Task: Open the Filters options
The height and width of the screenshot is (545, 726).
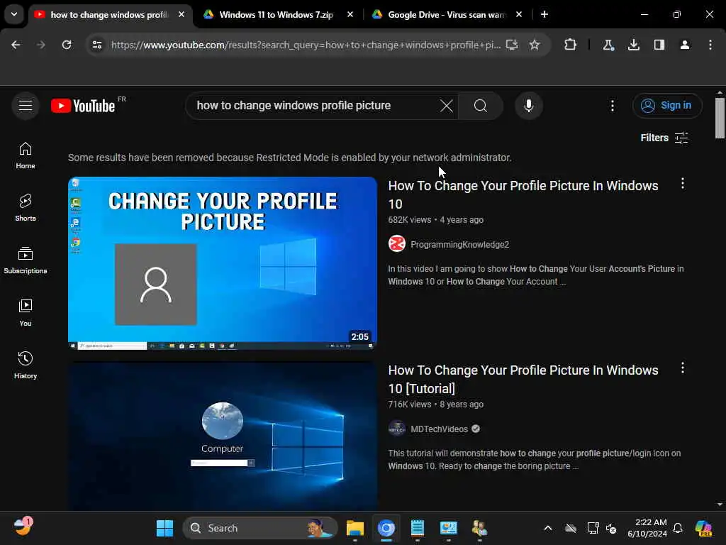Action: click(664, 138)
